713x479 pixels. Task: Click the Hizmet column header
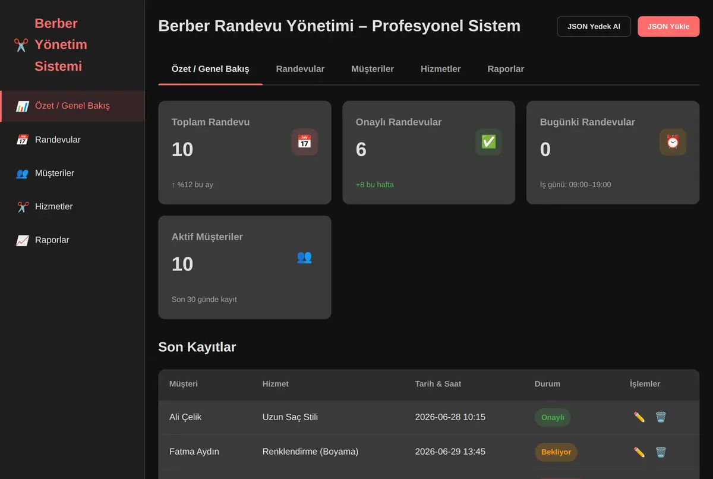(x=276, y=384)
